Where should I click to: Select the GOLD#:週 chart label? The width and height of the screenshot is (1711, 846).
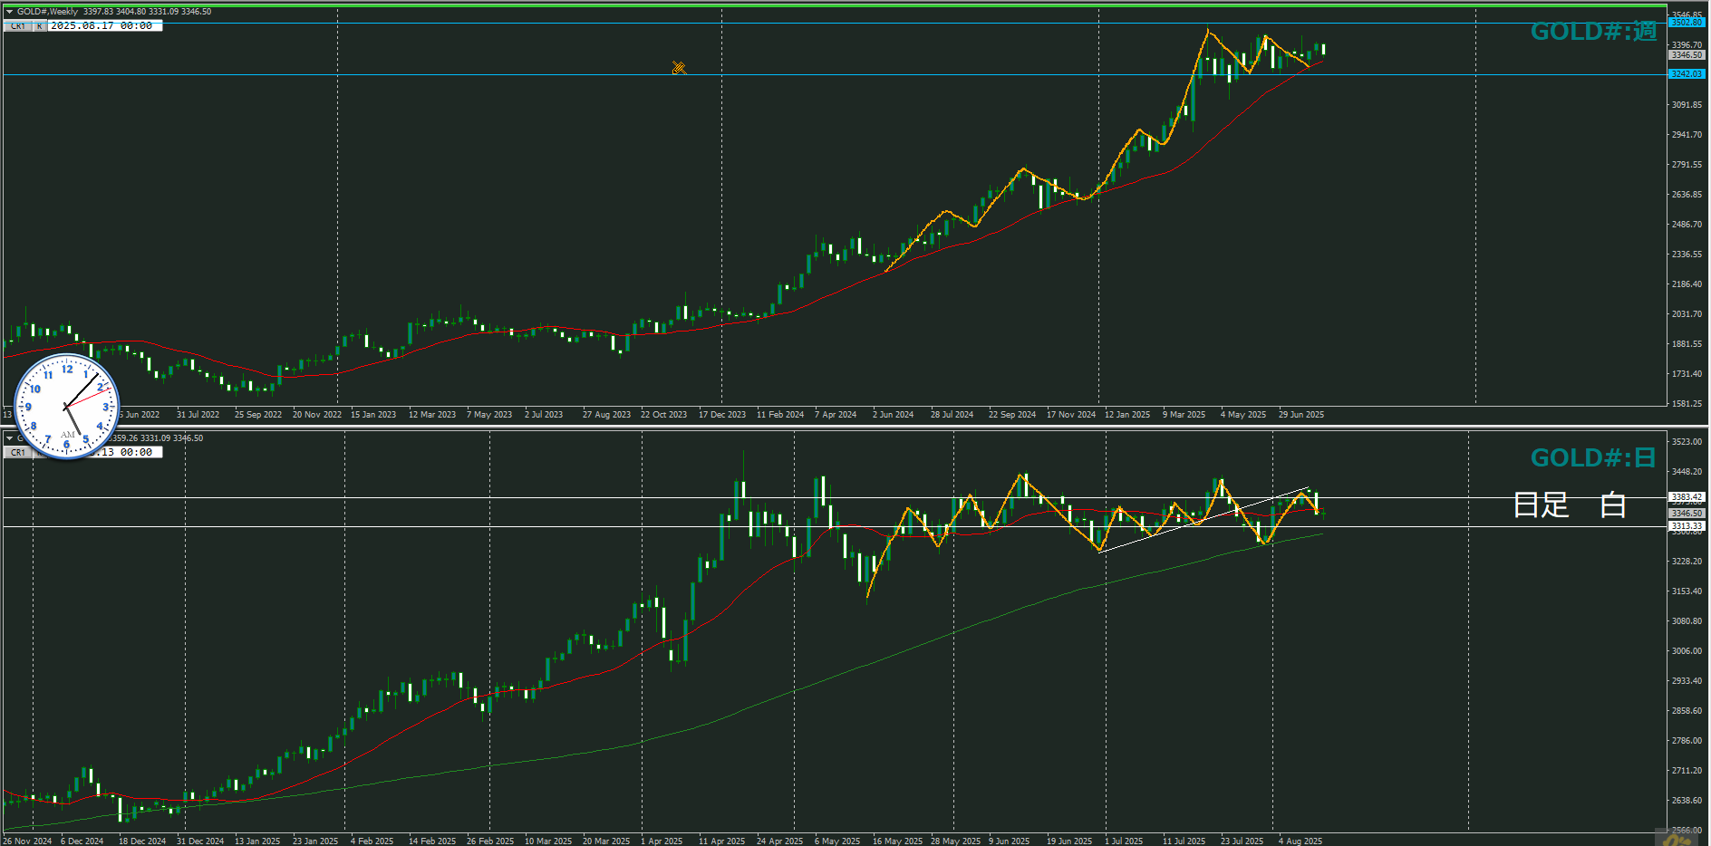[1593, 32]
